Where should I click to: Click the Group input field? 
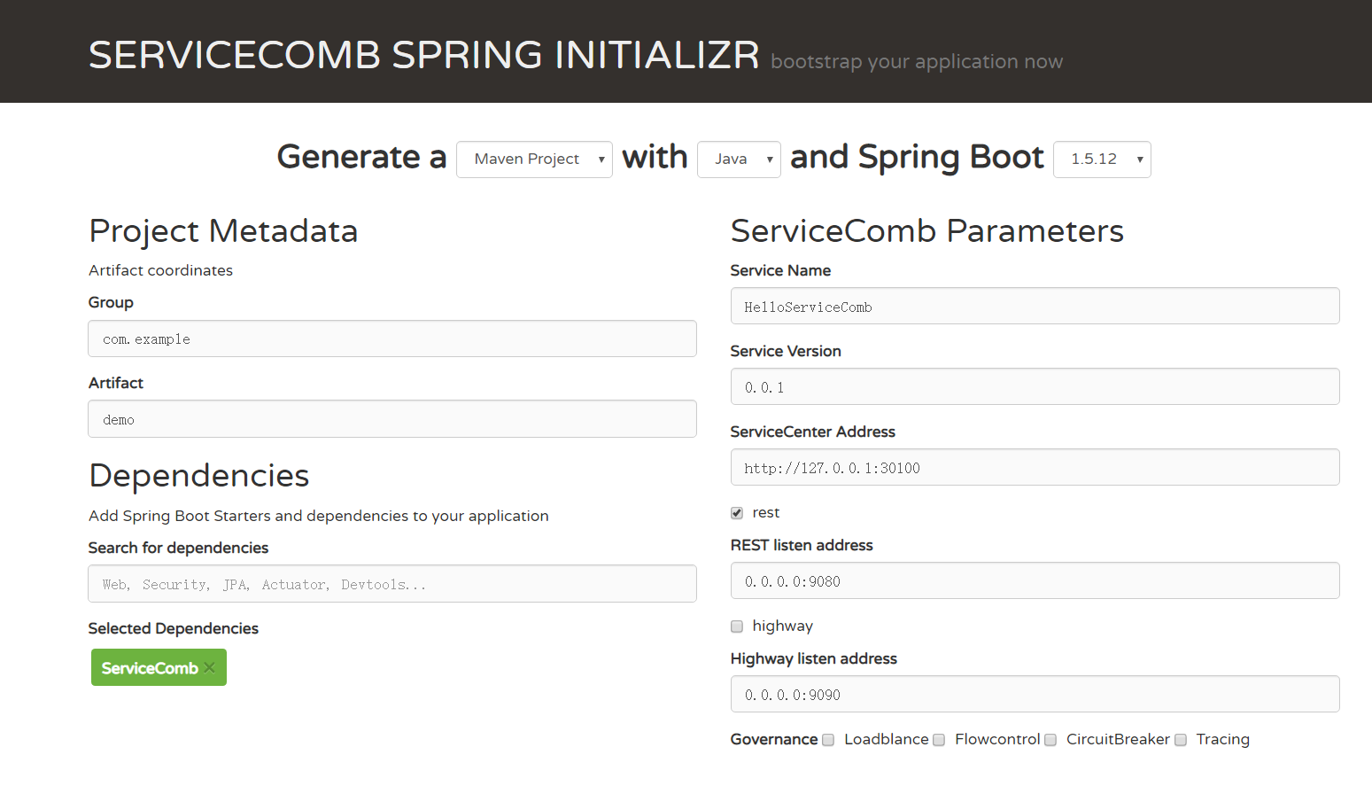[x=391, y=339]
